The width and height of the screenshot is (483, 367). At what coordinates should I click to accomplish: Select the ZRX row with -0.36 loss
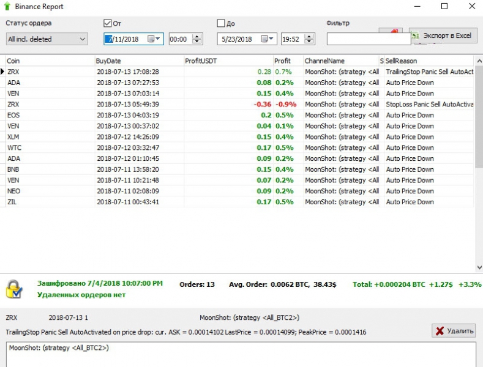[x=239, y=105]
